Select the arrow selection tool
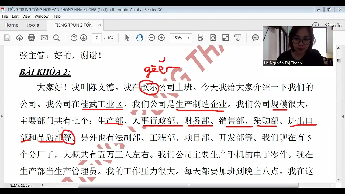The height and width of the screenshot is (194, 345). 127,38
